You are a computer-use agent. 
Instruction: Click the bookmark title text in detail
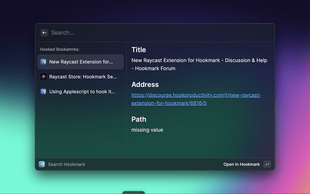pyautogui.click(x=199, y=64)
